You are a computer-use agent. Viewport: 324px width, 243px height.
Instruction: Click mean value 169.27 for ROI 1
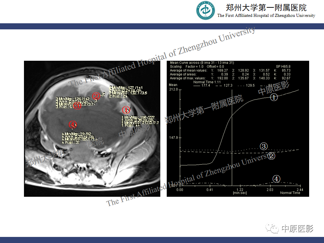[x=222, y=71]
